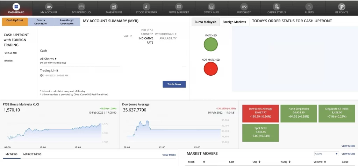Select the Contra account tab
The height and width of the screenshot is (166, 358).
pos(41,22)
